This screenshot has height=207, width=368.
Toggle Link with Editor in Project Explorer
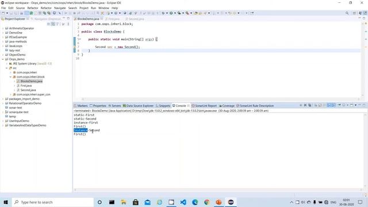pos(53,24)
